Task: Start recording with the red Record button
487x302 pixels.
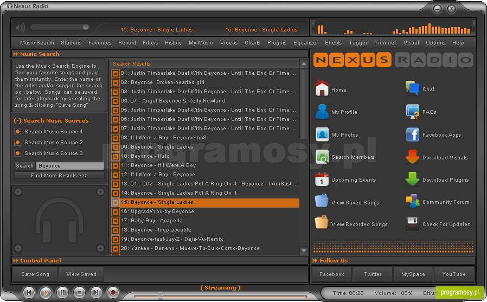Action: pyautogui.click(x=113, y=292)
